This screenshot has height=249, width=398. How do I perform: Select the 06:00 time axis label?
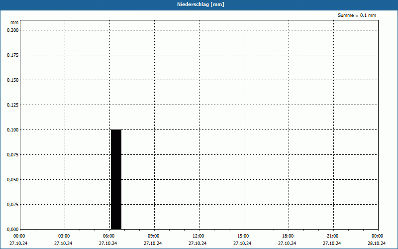click(x=108, y=236)
